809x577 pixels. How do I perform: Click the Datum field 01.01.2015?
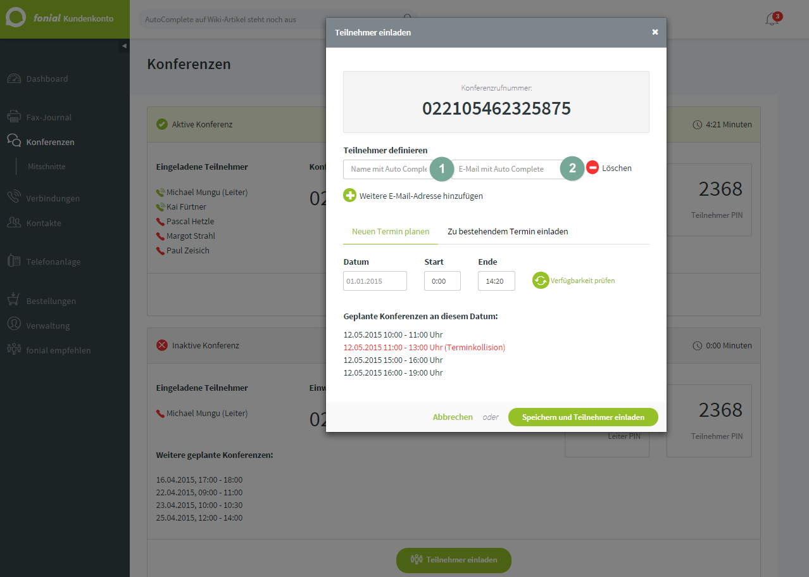[x=375, y=281]
